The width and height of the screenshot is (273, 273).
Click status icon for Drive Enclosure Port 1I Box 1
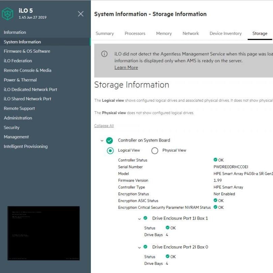click(x=145, y=218)
